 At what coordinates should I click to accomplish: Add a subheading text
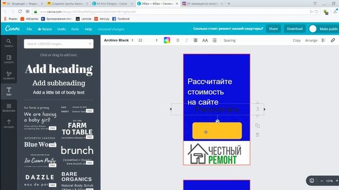[59, 83]
